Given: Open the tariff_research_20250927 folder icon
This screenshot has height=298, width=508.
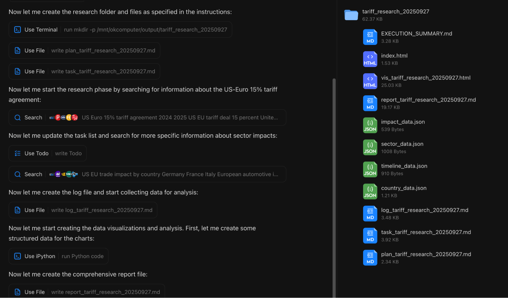Looking at the screenshot, I should 351,15.
